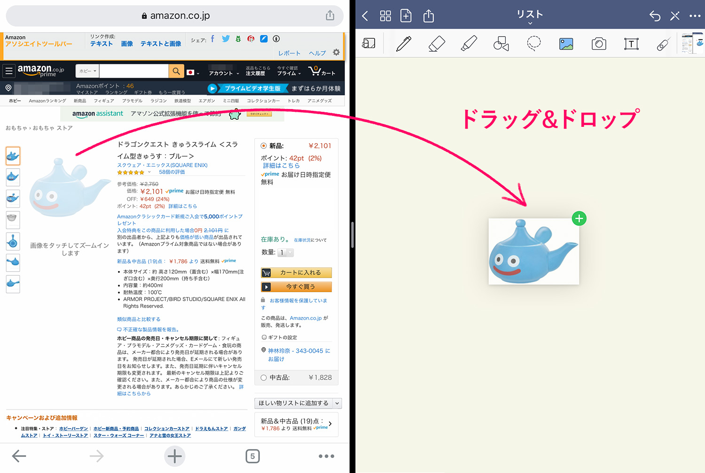Tap the Safari share icon in address bar

[330, 15]
